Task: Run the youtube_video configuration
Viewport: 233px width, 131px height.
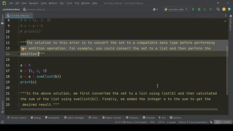Action: pyautogui.click(x=193, y=9)
